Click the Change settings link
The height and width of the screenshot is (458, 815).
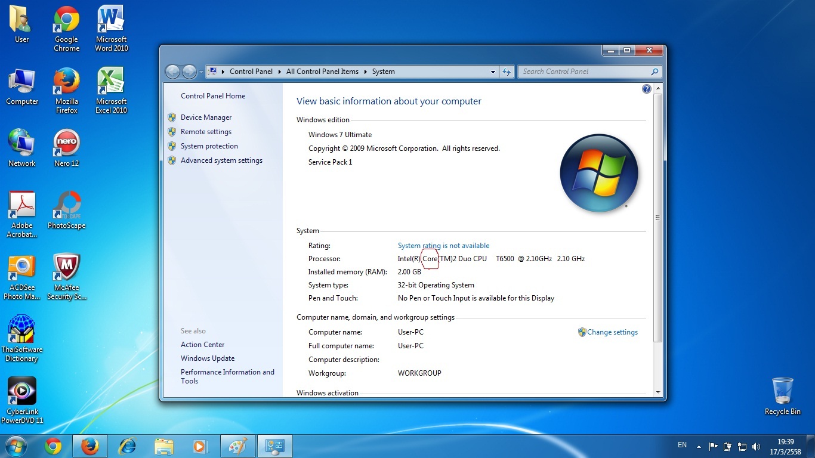tap(612, 332)
